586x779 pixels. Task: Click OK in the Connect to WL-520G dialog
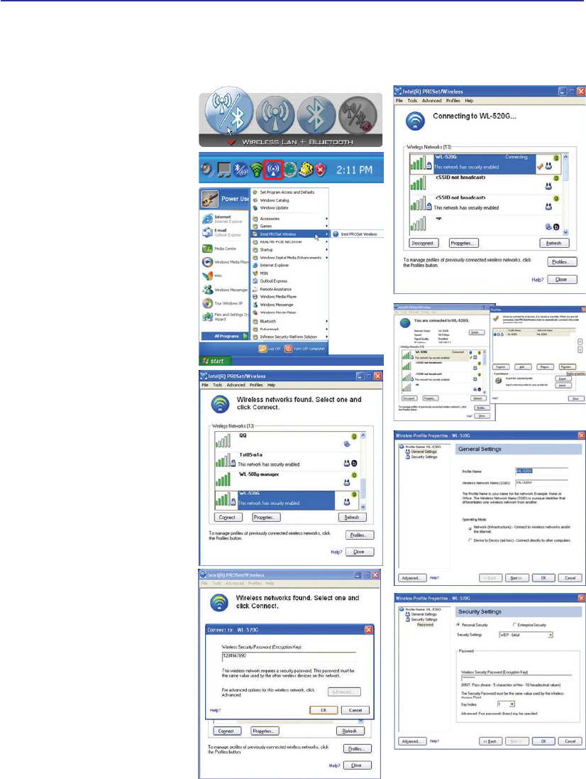(324, 710)
